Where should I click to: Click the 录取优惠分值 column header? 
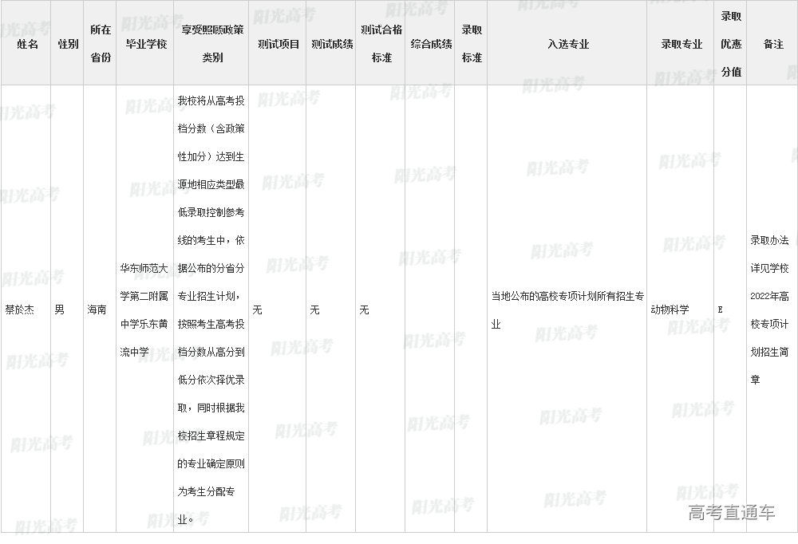730,44
